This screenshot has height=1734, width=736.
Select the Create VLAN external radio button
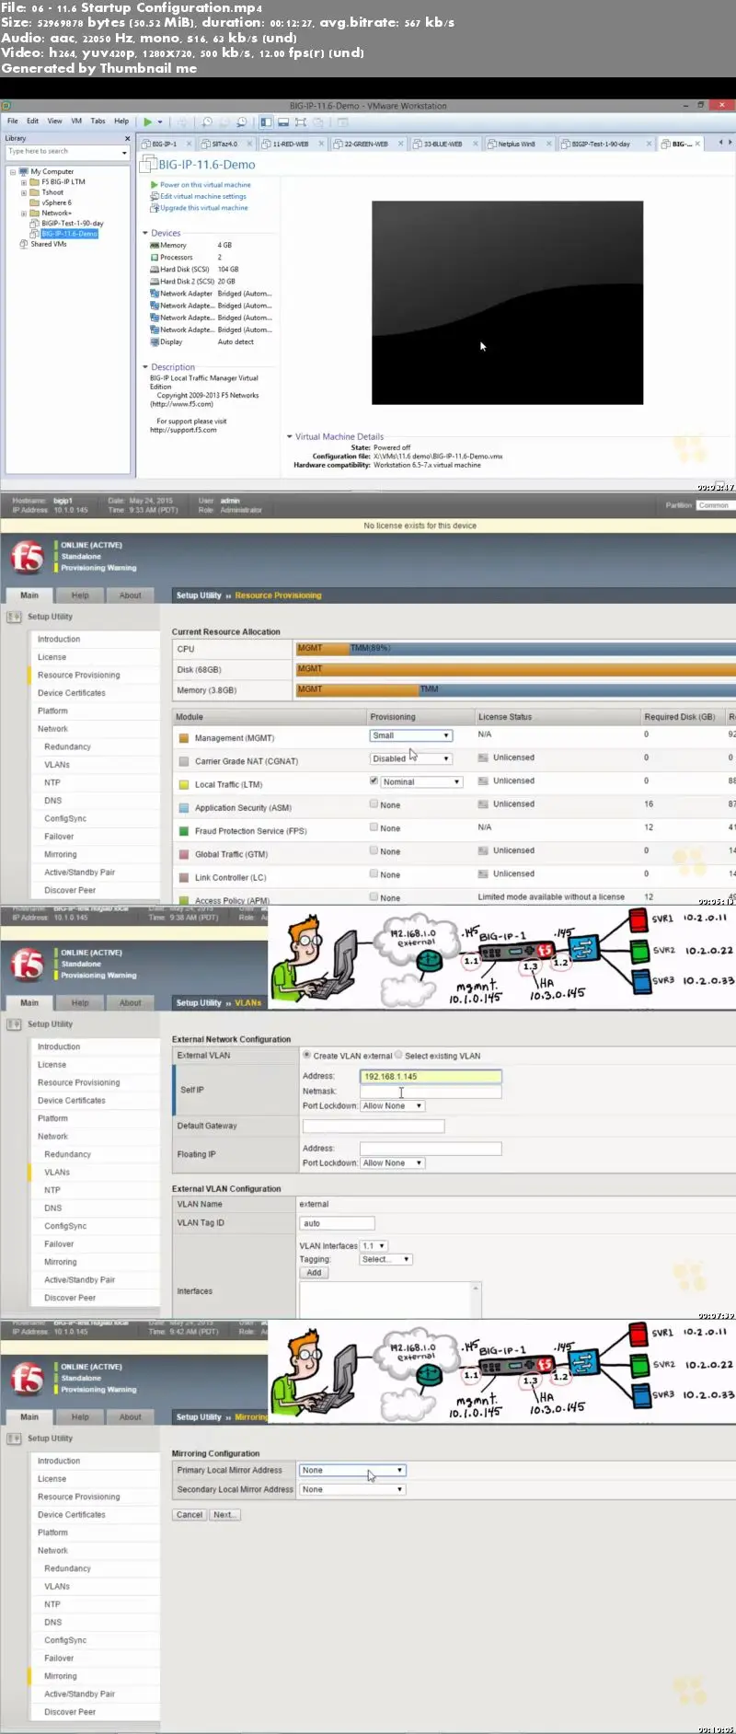tap(307, 1055)
